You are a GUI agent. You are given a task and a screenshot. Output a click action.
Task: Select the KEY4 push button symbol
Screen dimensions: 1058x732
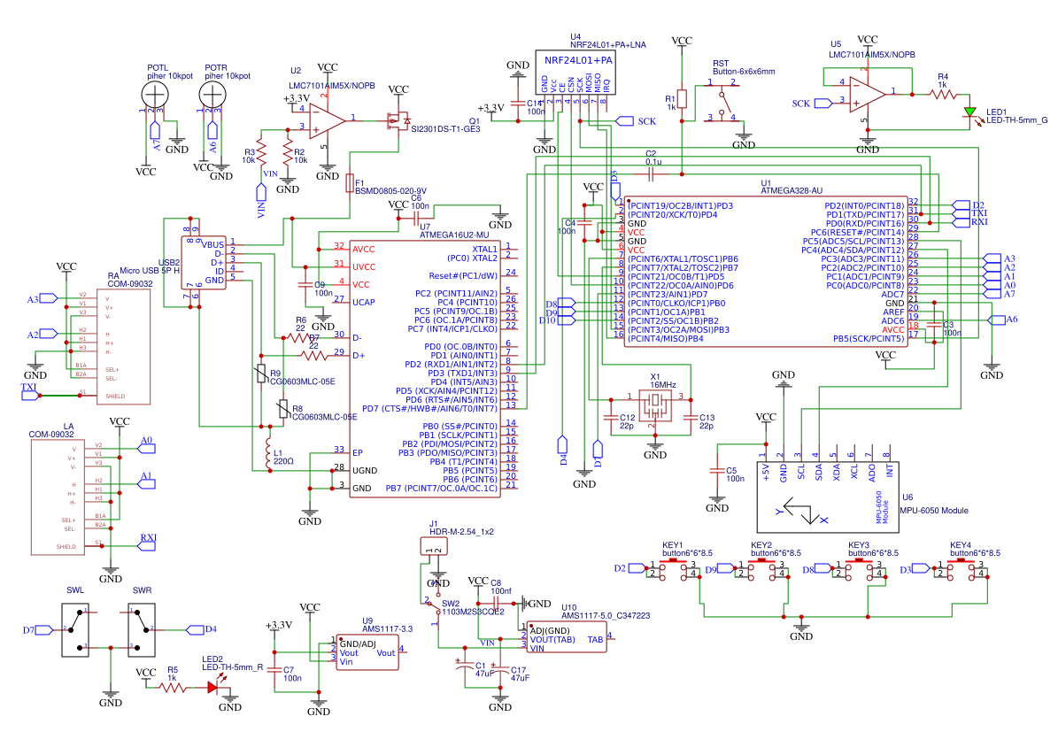(961, 568)
